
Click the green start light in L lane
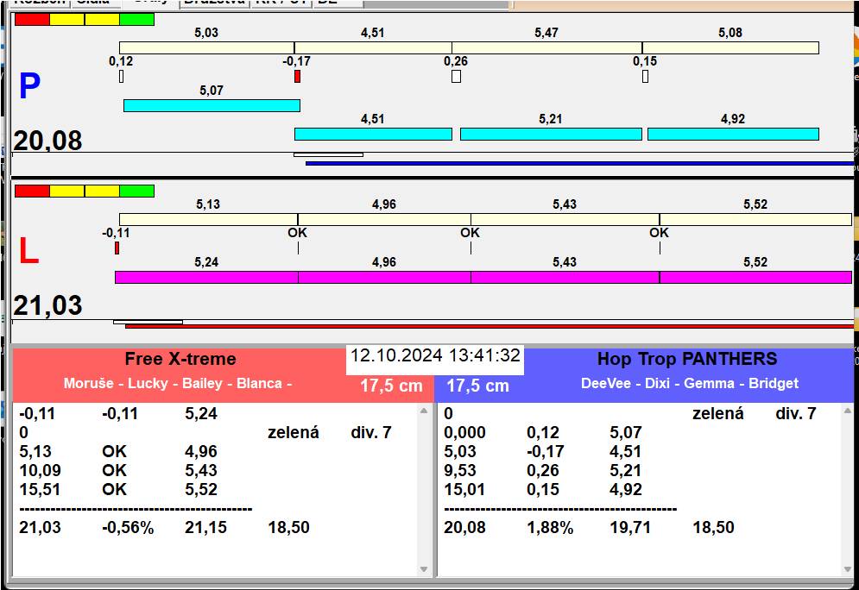(x=137, y=191)
